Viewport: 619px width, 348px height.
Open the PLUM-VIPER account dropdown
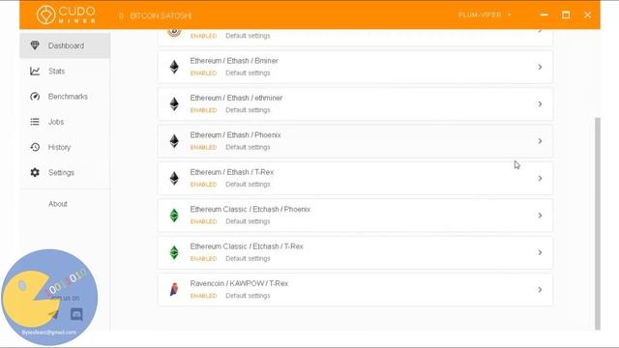[485, 14]
